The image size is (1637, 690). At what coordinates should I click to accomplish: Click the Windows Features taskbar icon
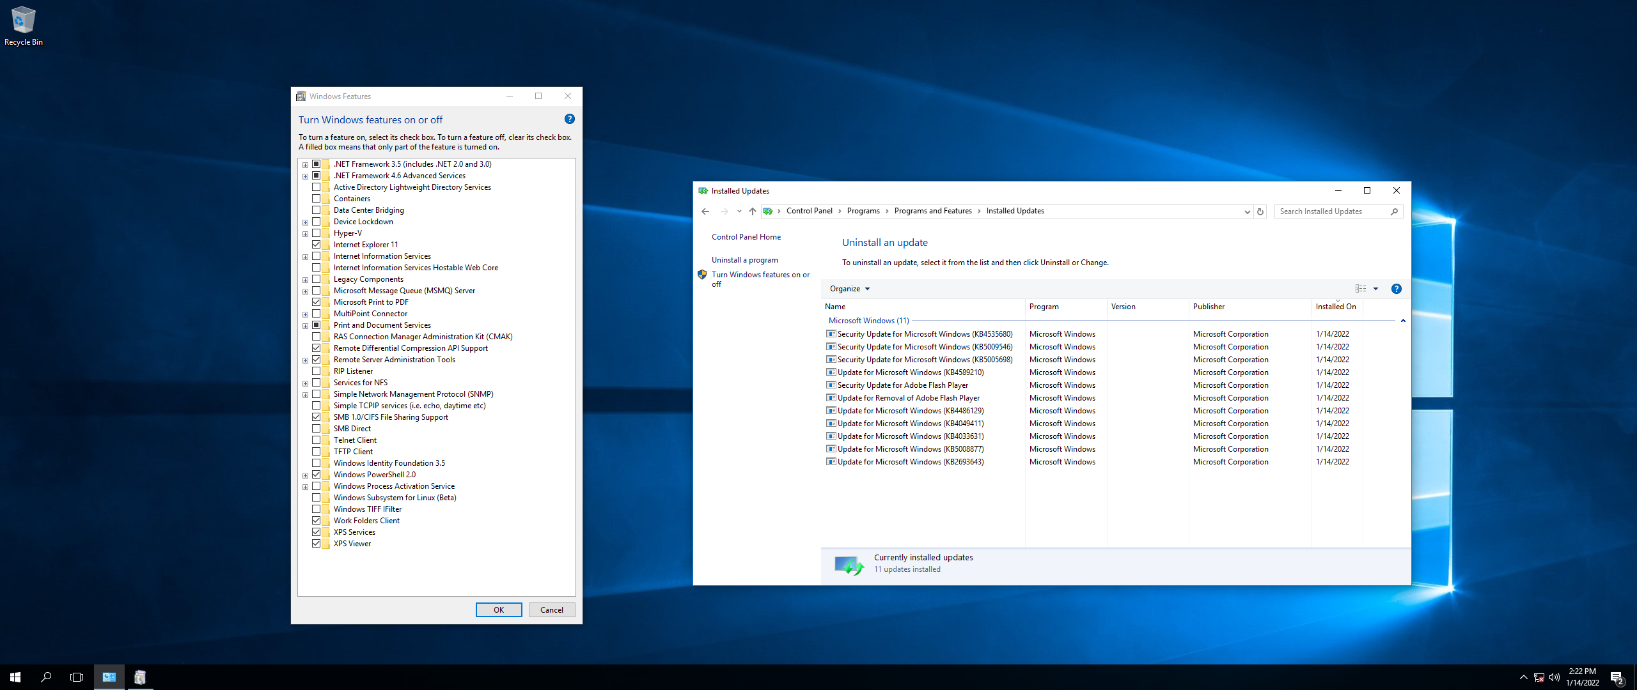[x=140, y=677]
